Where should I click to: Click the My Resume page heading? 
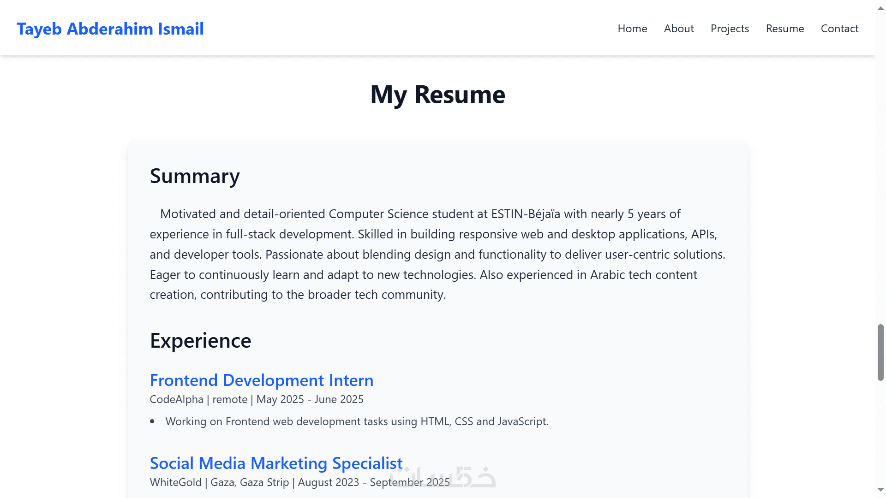click(x=437, y=95)
